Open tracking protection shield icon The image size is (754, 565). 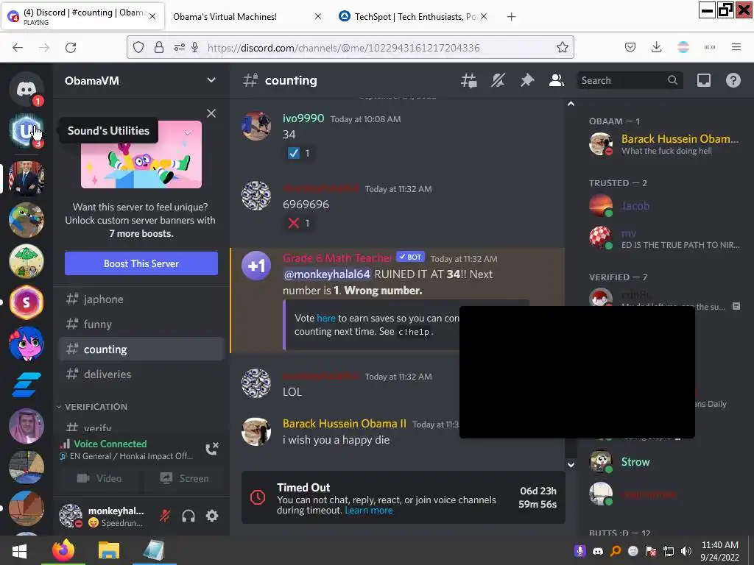point(138,48)
